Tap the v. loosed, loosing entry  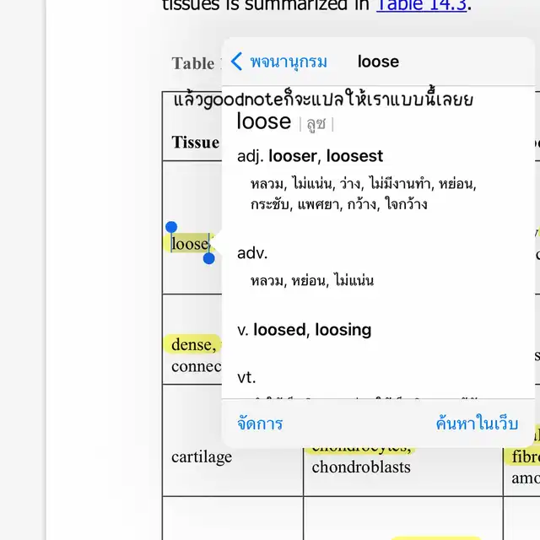tap(304, 330)
